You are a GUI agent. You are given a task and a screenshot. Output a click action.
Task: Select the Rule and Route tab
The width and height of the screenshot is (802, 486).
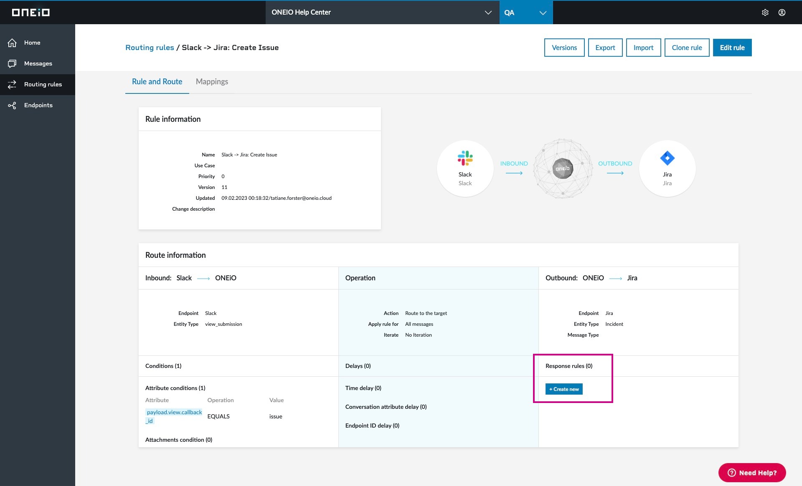point(157,82)
